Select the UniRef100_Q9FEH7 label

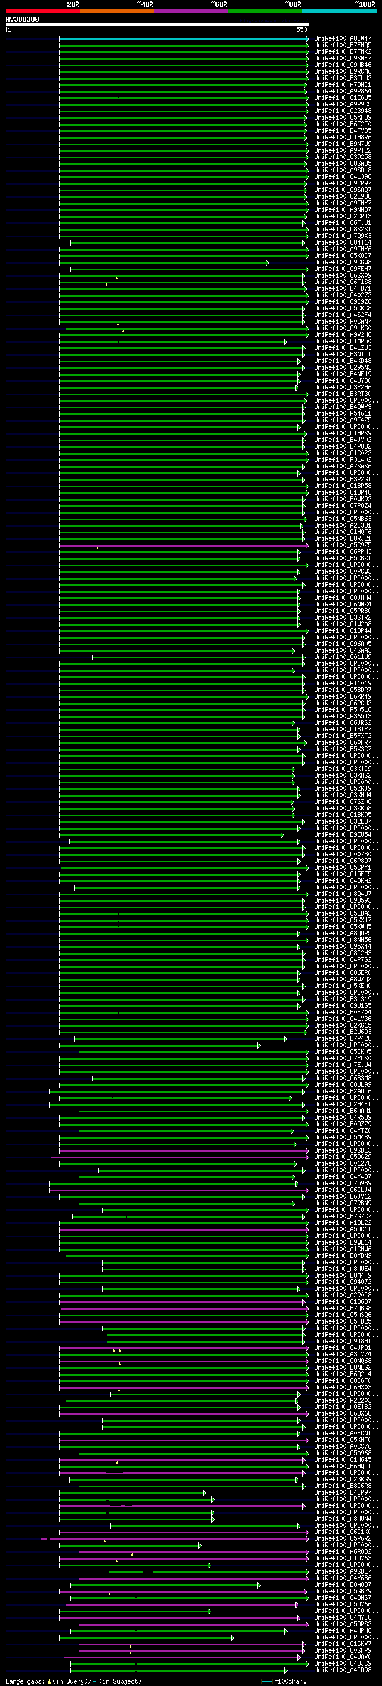pos(343,269)
